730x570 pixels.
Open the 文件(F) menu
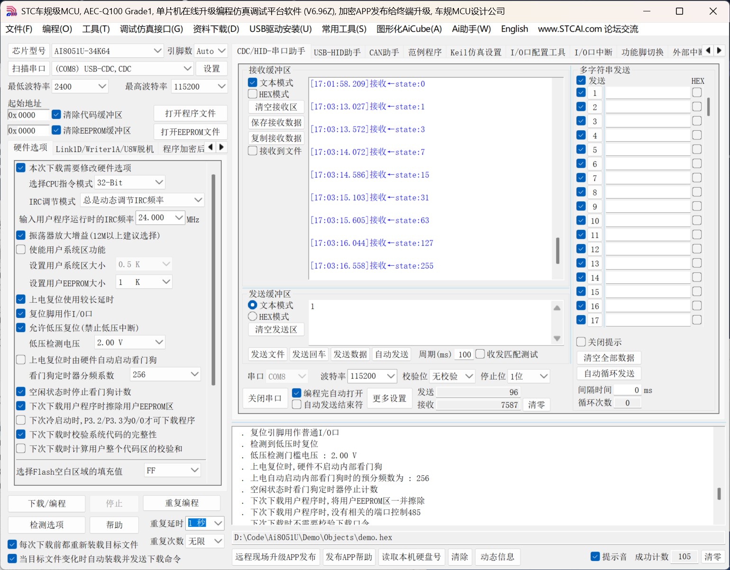(19, 29)
